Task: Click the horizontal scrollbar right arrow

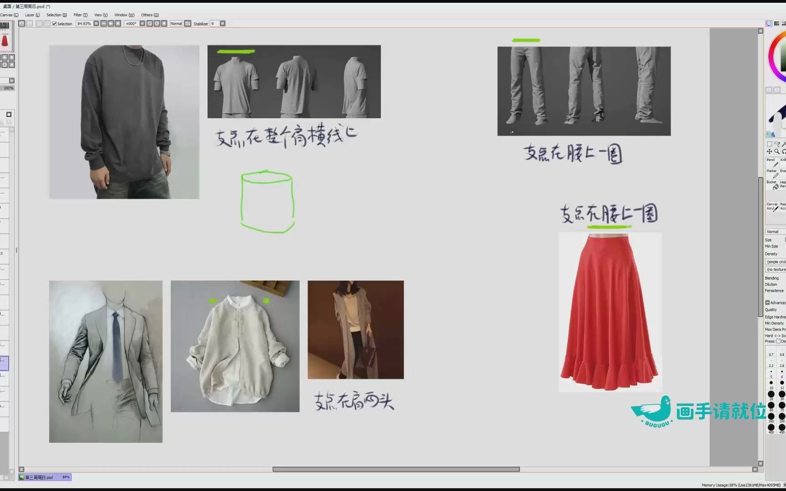Action: (x=755, y=469)
